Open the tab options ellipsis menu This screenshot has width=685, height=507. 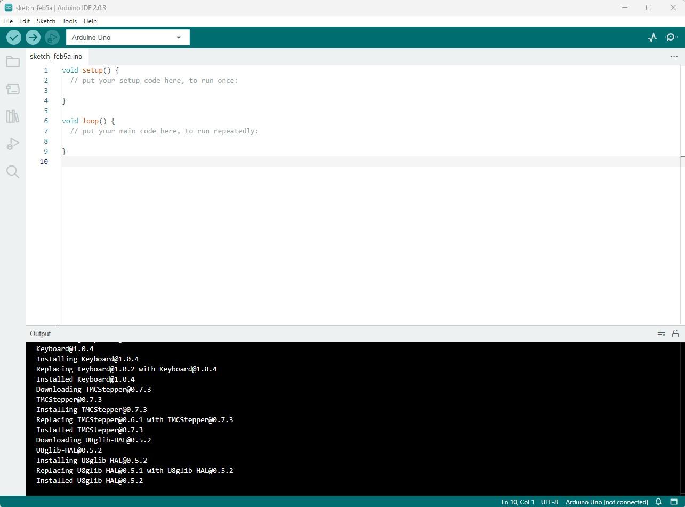pos(674,56)
